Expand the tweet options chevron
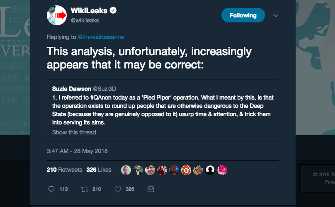The height and width of the screenshot is (207, 335). click(x=276, y=16)
